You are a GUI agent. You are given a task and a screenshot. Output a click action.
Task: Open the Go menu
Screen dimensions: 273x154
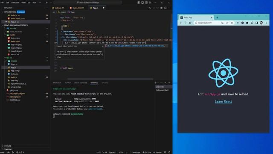[x=29, y=3]
